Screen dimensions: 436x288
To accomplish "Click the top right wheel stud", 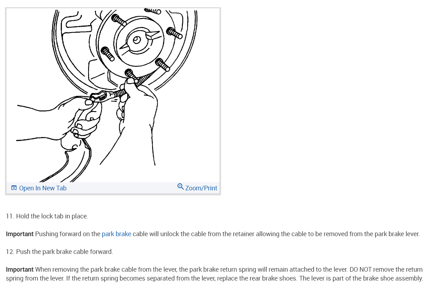I will coord(175,33).
